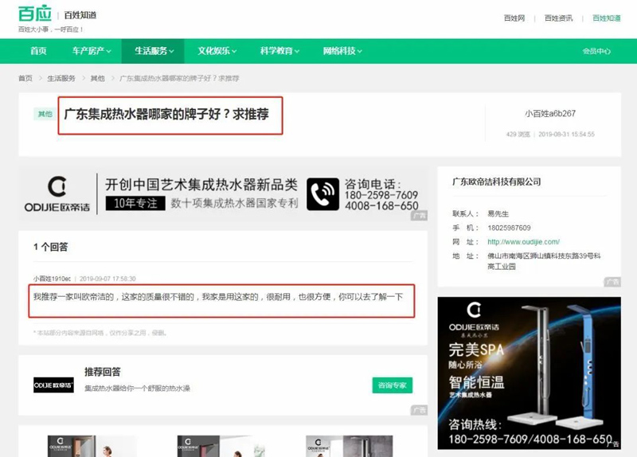Click the answerer name 小百姓1910ec

point(52,279)
